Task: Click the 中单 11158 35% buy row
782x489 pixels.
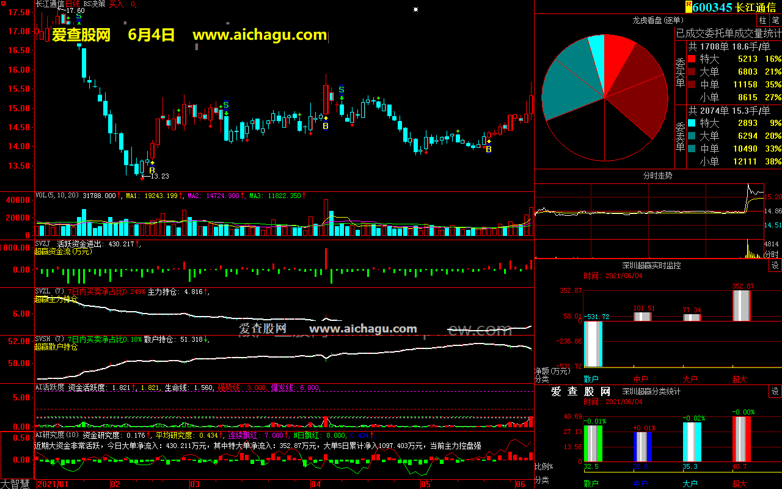Action: 735,85
